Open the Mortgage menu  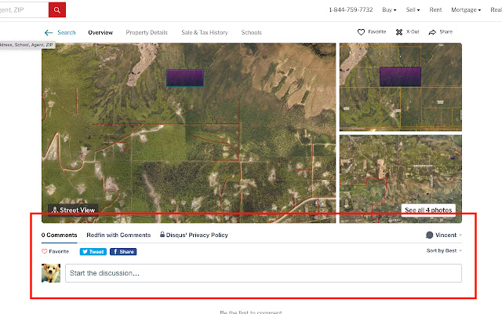tap(466, 10)
